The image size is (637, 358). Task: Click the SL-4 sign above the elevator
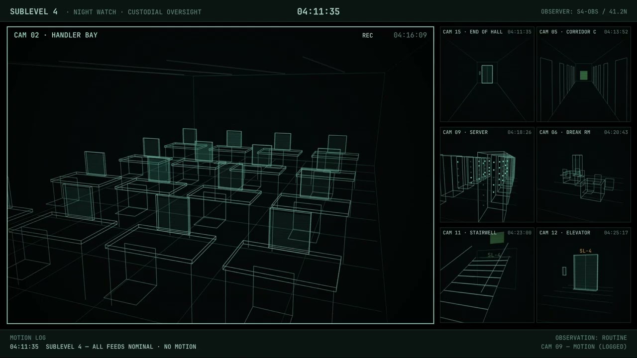pos(585,251)
